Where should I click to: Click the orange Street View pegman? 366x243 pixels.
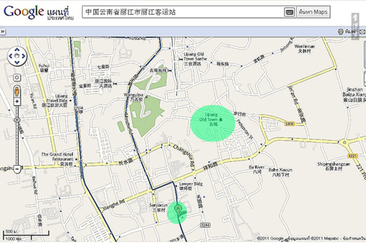[x=17, y=91]
